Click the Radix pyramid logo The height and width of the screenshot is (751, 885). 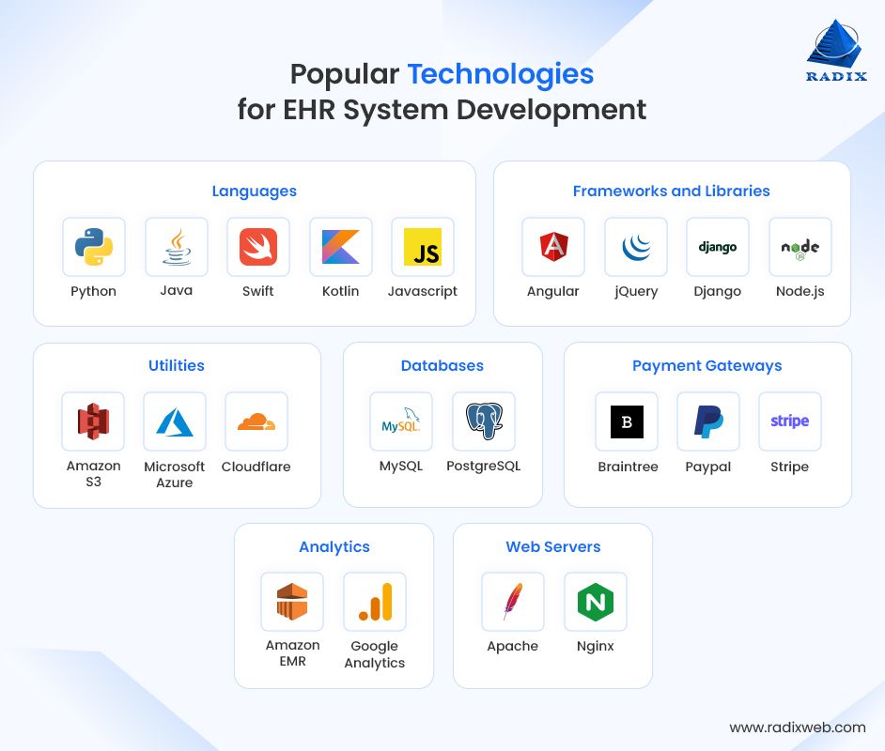pyautogui.click(x=836, y=52)
